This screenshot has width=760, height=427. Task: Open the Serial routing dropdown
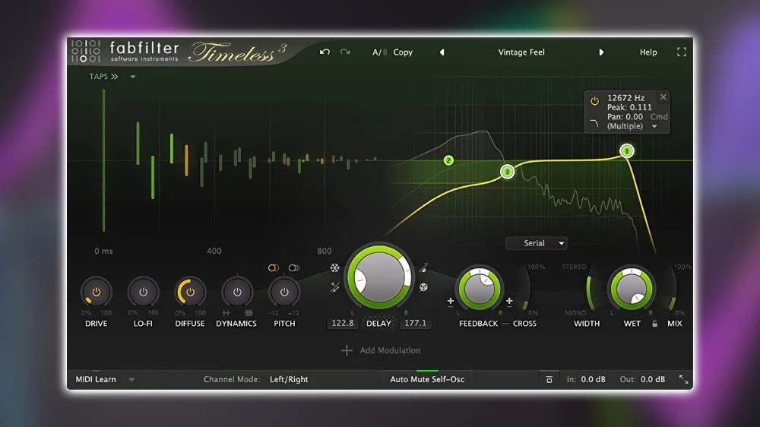click(x=537, y=243)
